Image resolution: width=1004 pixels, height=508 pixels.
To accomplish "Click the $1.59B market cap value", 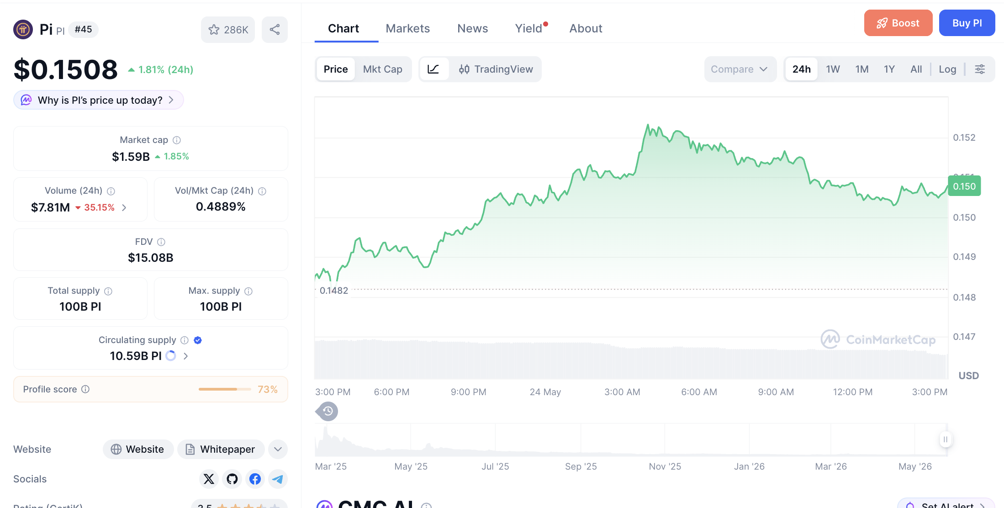I will (131, 157).
